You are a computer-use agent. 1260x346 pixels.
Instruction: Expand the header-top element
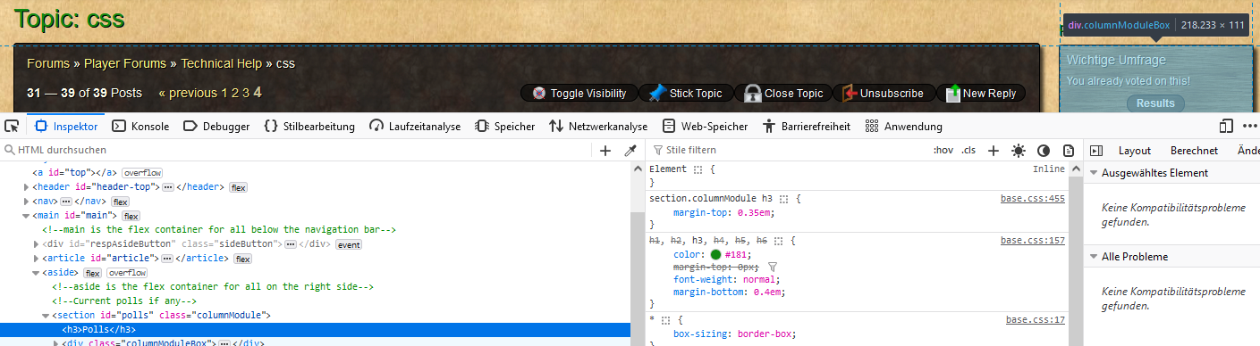coord(26,186)
